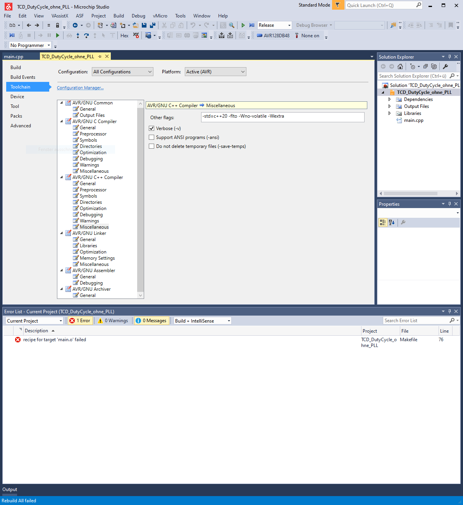Click the AVR128DB48 device chip button
The width and height of the screenshot is (463, 505).
[x=273, y=36]
